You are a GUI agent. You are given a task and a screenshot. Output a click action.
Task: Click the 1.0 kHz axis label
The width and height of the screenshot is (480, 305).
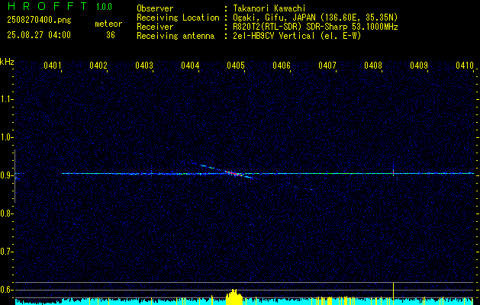[6, 137]
